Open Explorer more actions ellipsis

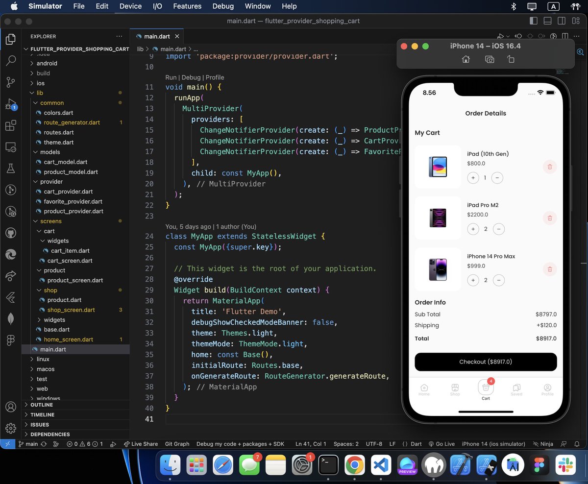[x=119, y=36]
